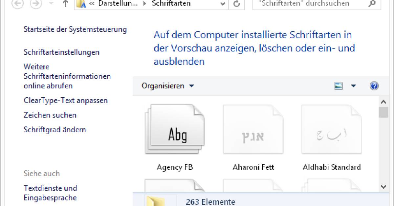Select the Aldhabi Standard font
The height and width of the screenshot is (206, 394).
(x=331, y=129)
